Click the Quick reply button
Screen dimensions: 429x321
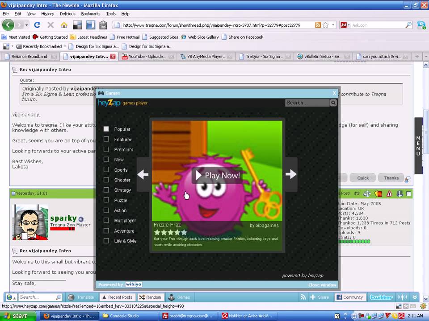[363, 178]
